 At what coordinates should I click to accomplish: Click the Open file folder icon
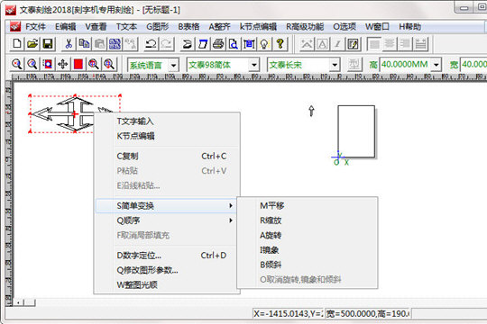[32, 44]
